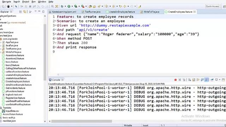Screen dimensions: 226x127
Task: Open the Project menu
Action: (x=26, y=1)
